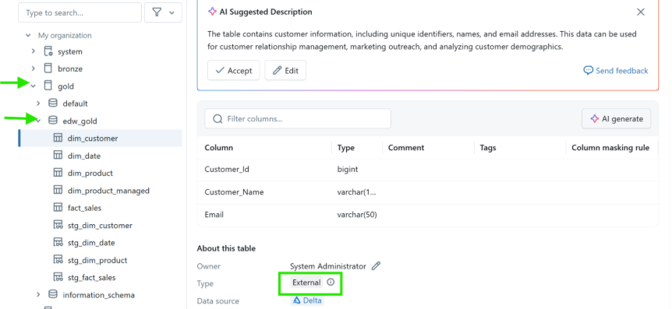Expand the bronze catalog node
672x309 pixels.
(x=34, y=68)
